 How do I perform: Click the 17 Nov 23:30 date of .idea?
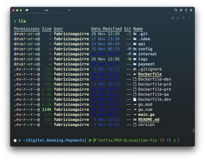105,39
